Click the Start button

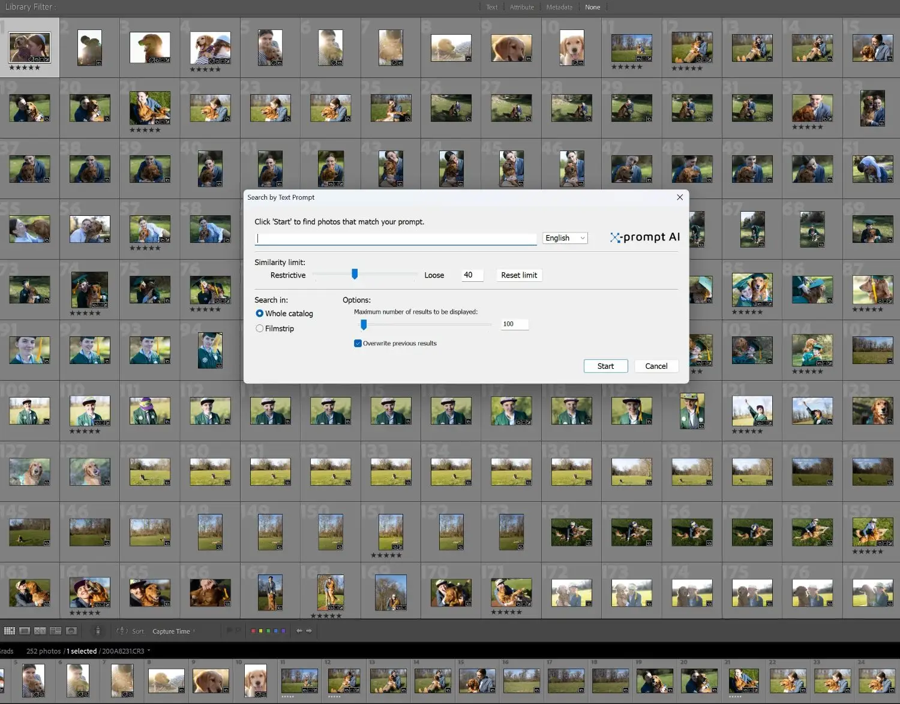click(x=605, y=366)
